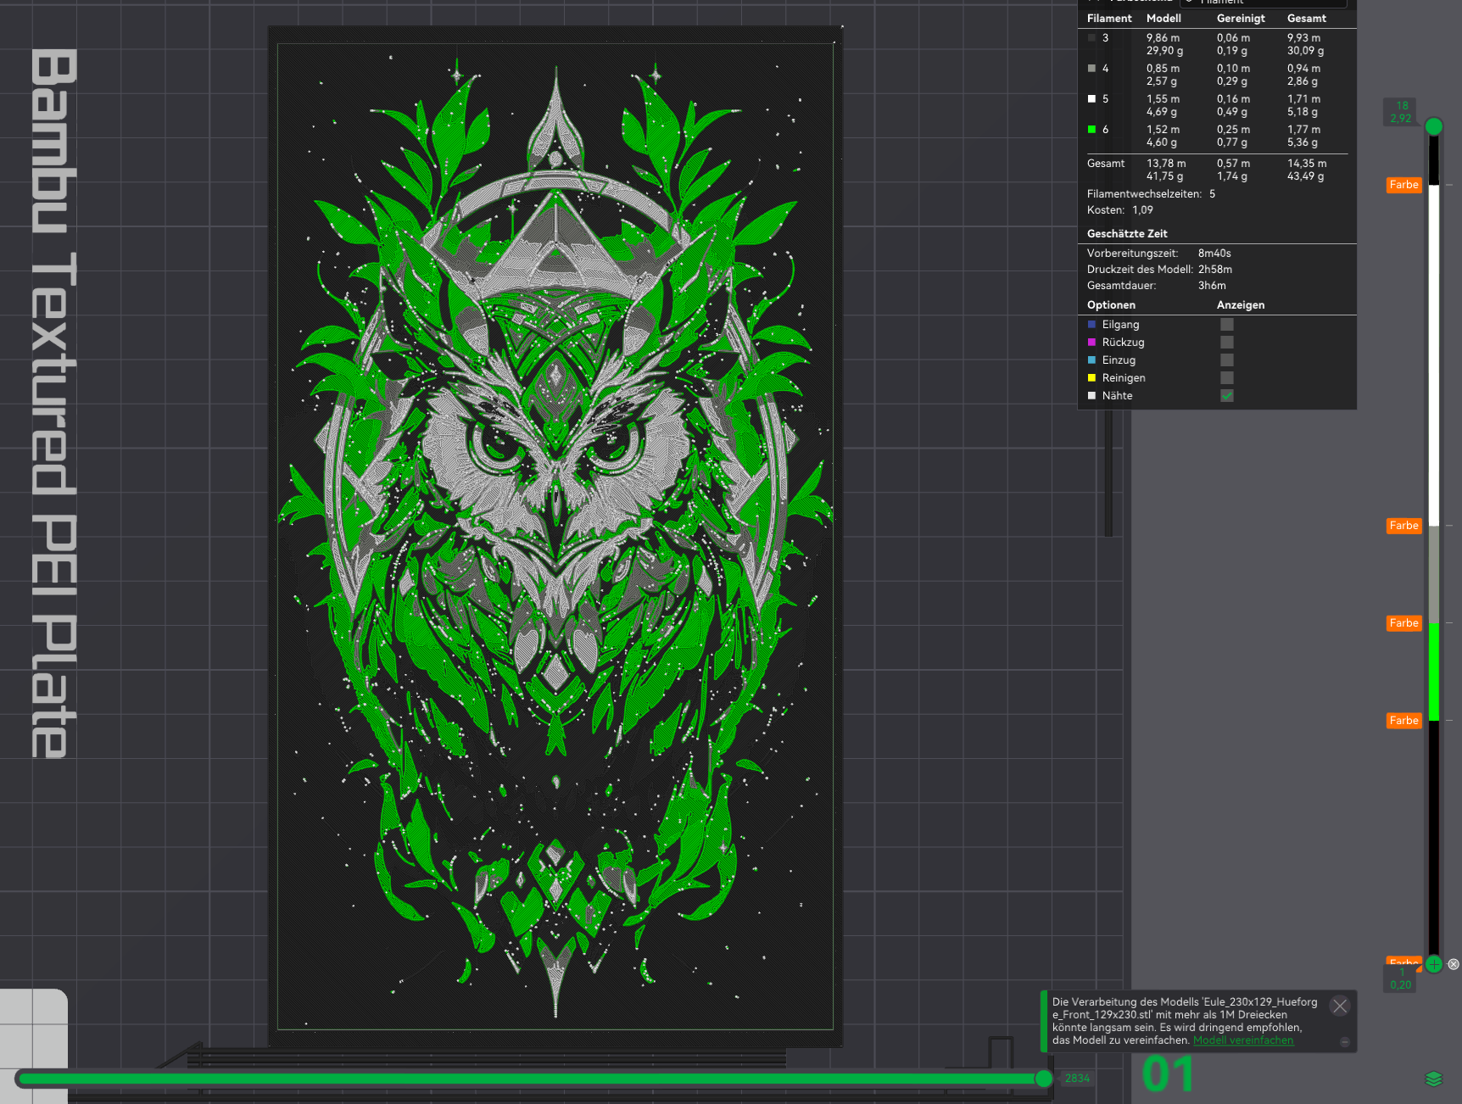Click the 'Geschätzte Zeit' heading

(1127, 234)
